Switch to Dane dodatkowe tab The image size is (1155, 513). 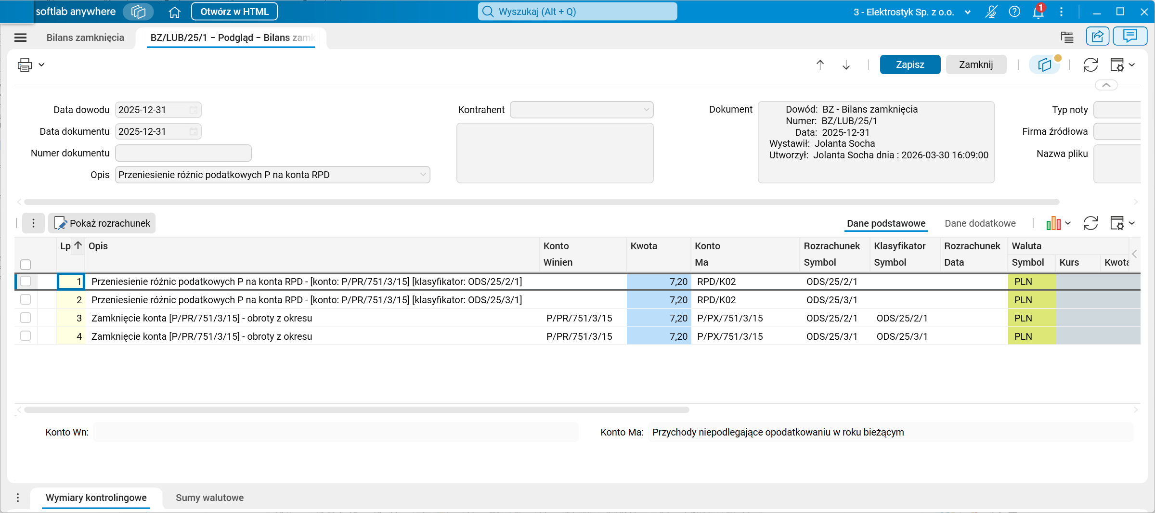980,223
